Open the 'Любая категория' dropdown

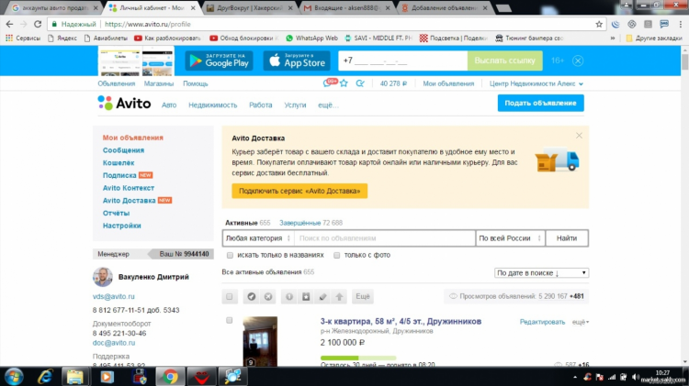coord(258,238)
